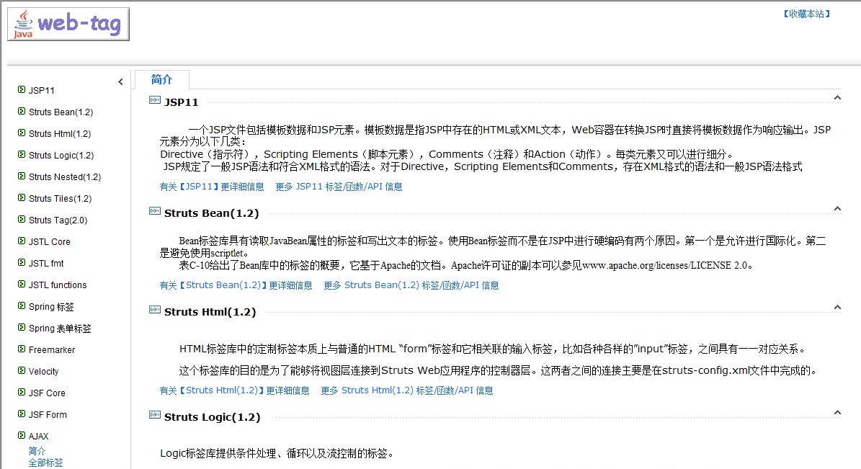Open 更多 JSP11 标签/函数/API 信息 link

(x=339, y=187)
